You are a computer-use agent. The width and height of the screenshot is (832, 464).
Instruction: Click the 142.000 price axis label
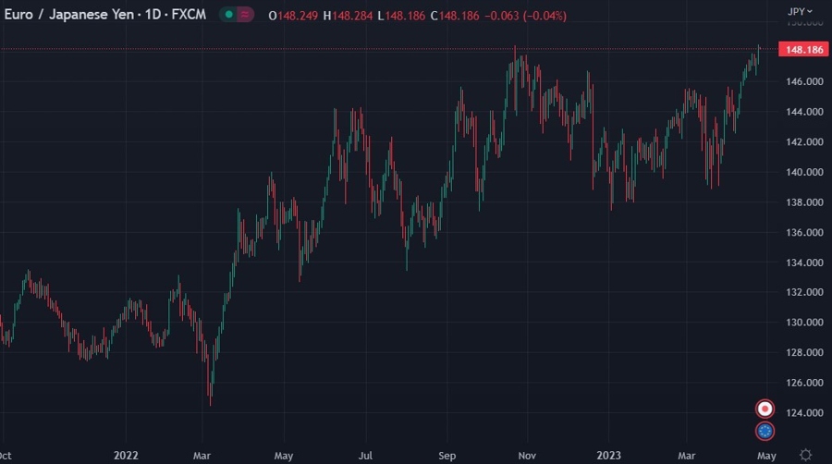[x=804, y=142]
